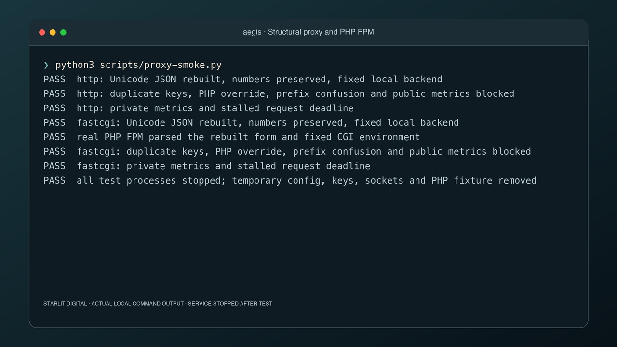Screen dimensions: 617x347
Task: Click the yellow minimize window dot
Action: pyautogui.click(x=53, y=32)
